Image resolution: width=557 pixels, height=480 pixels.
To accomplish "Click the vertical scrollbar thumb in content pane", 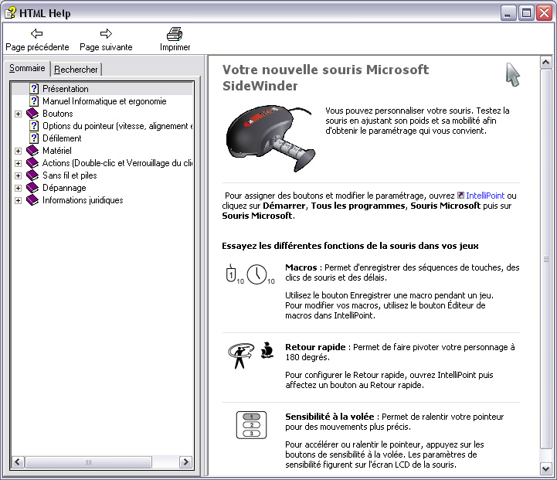I will click(546, 260).
